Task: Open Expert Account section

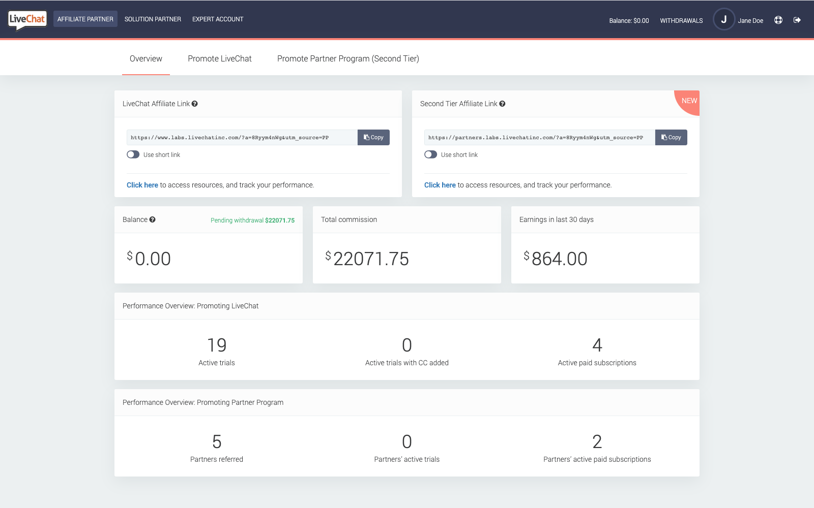Action: click(218, 19)
